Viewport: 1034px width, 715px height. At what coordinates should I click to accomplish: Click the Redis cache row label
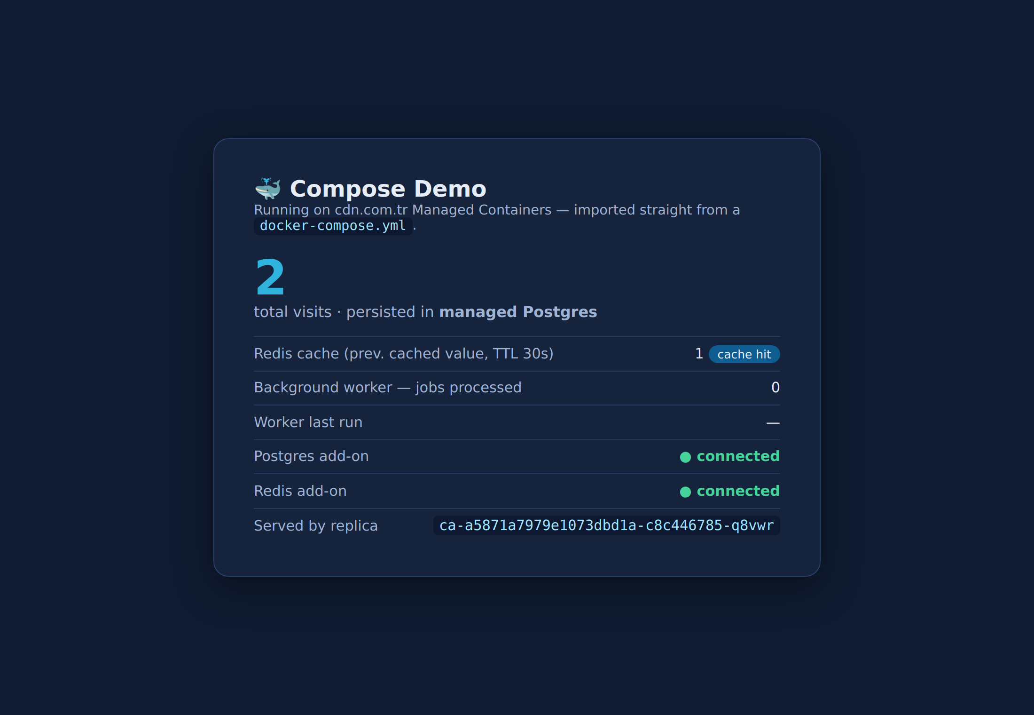tap(404, 354)
